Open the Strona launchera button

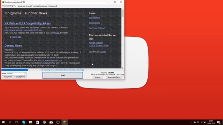tap(114, 77)
